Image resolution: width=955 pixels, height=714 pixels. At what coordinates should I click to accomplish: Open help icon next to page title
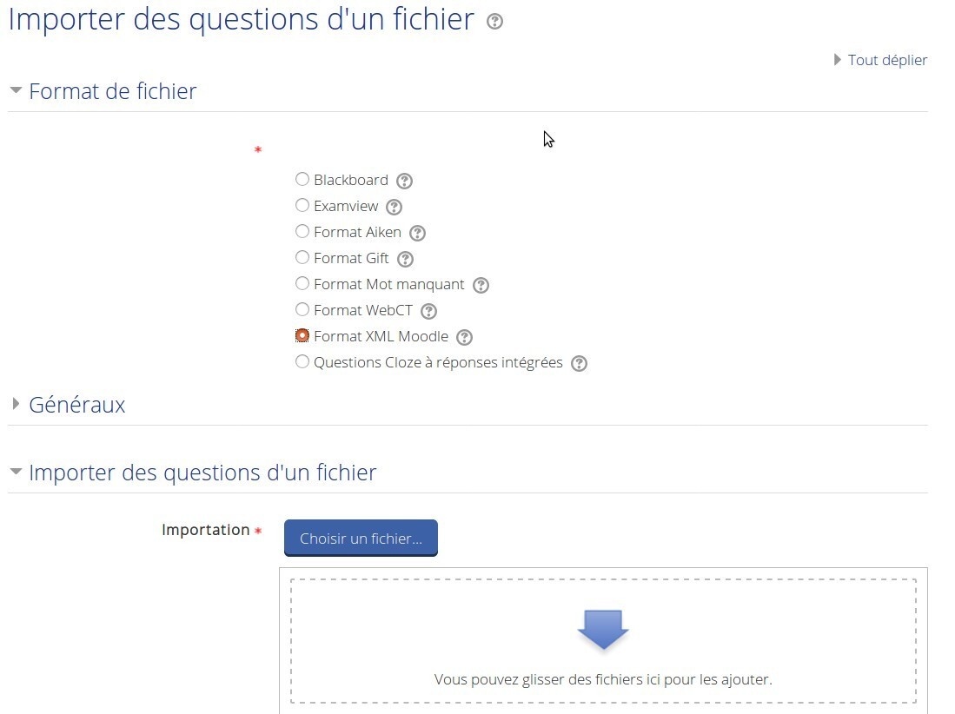494,22
